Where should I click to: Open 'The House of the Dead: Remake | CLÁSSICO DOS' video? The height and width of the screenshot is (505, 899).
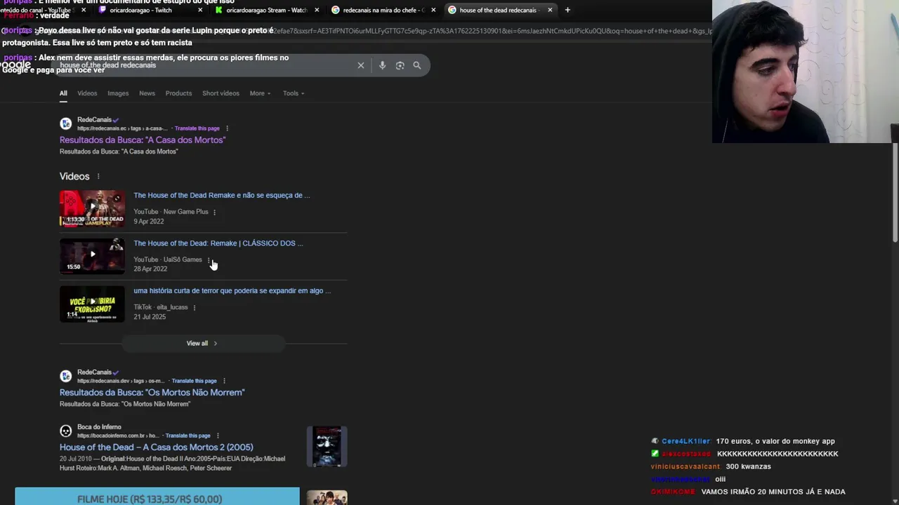point(218,243)
